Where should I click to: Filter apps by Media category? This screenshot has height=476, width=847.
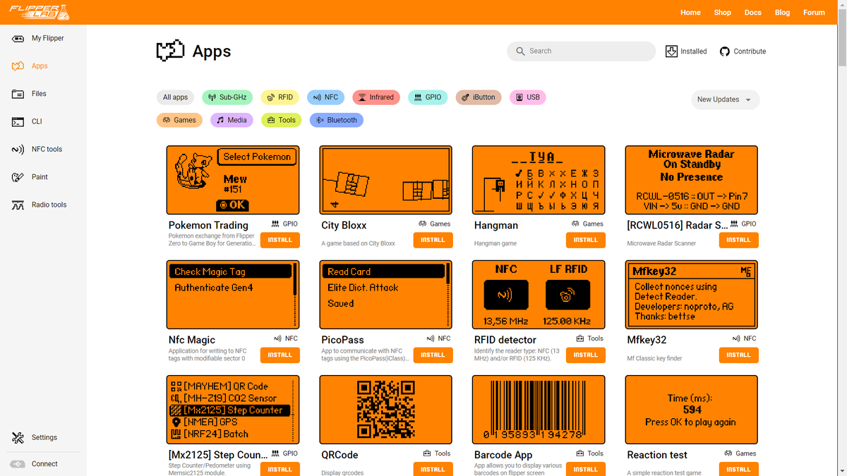[x=232, y=120]
